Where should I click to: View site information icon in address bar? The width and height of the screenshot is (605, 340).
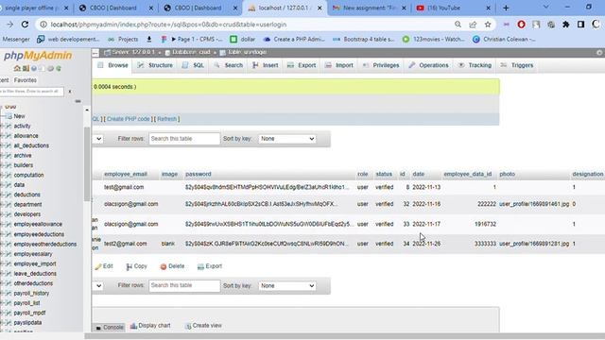[x=43, y=25]
